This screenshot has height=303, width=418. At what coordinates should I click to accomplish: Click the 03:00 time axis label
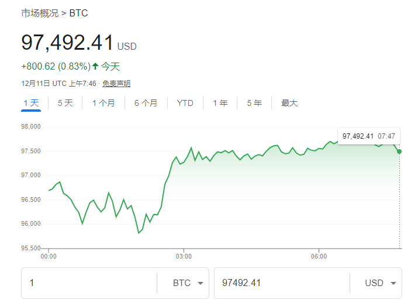click(184, 256)
